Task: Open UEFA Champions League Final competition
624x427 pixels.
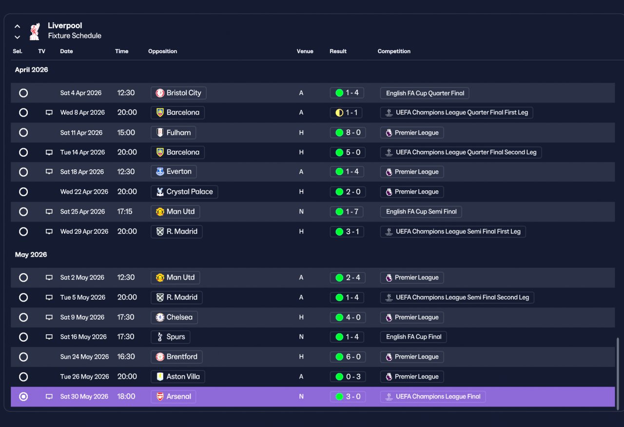Action: click(433, 397)
